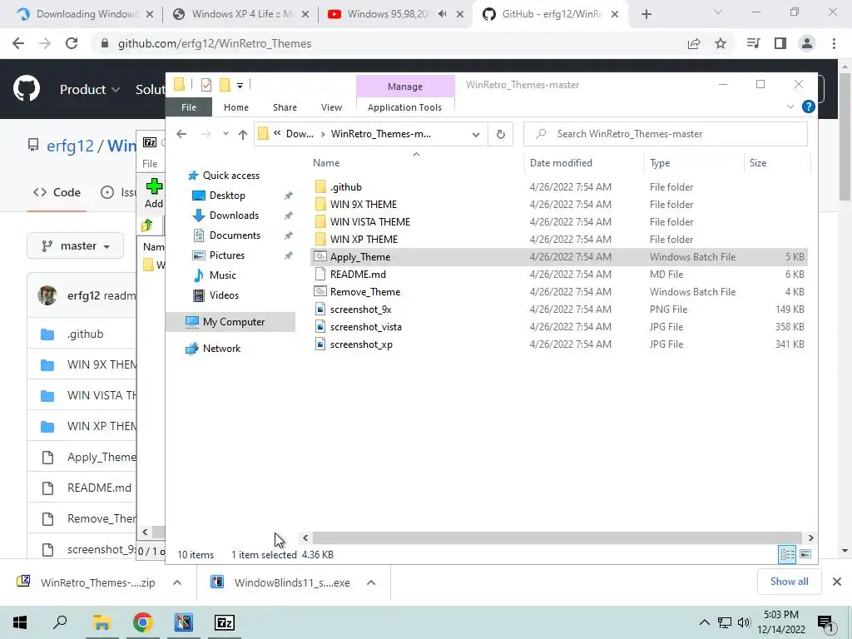Screen dimensions: 852x639
Task: Open Windows Start menu
Action: coord(20,622)
